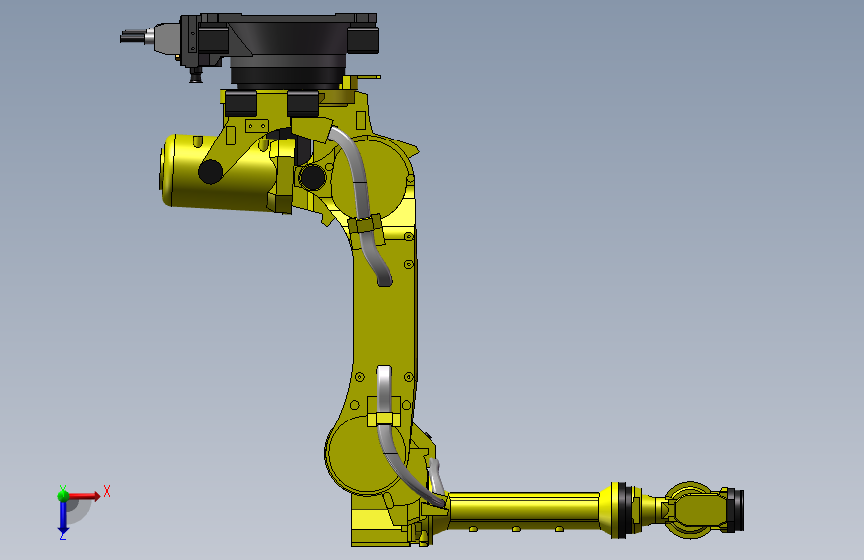Select the upper gray cable hose
This screenshot has height=560, width=864.
(362, 204)
